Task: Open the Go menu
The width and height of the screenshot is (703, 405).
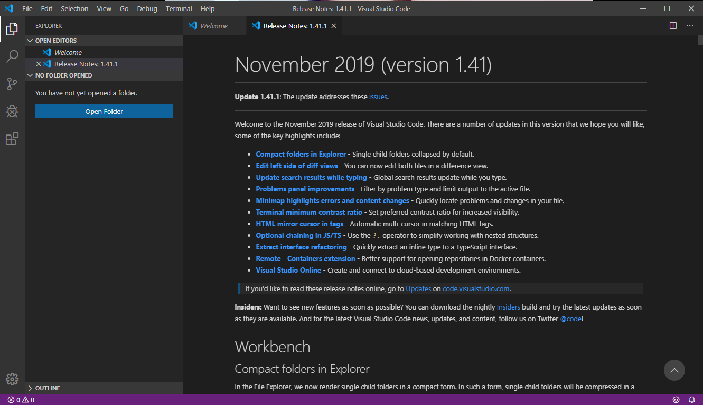Action: (x=124, y=8)
